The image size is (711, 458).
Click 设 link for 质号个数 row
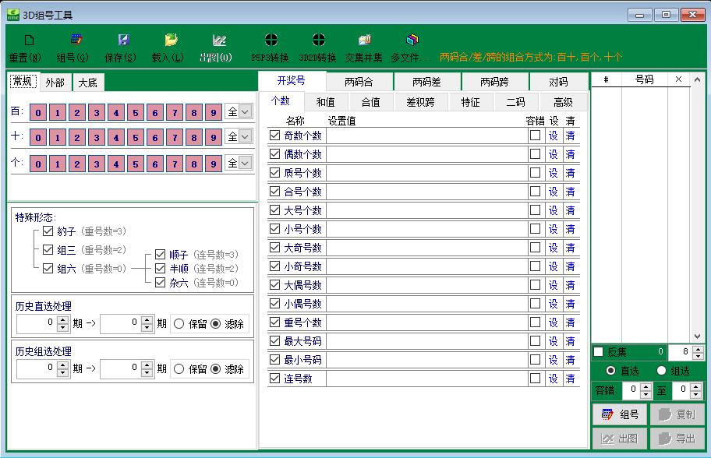point(554,173)
